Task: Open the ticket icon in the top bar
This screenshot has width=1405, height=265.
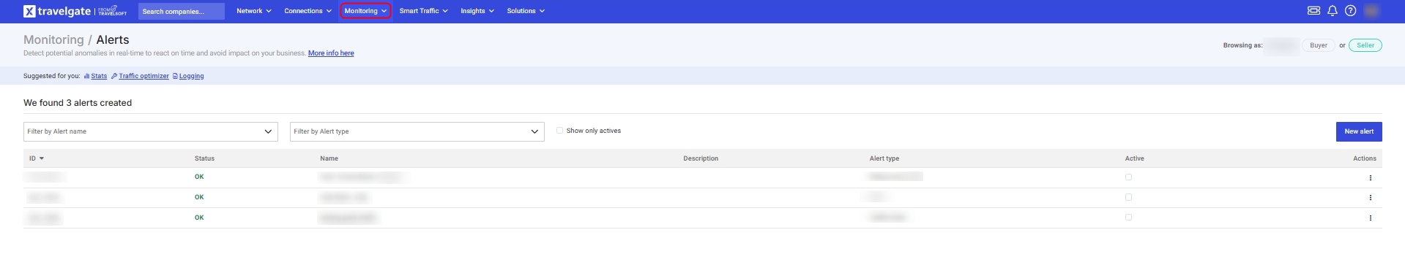Action: pyautogui.click(x=1313, y=11)
